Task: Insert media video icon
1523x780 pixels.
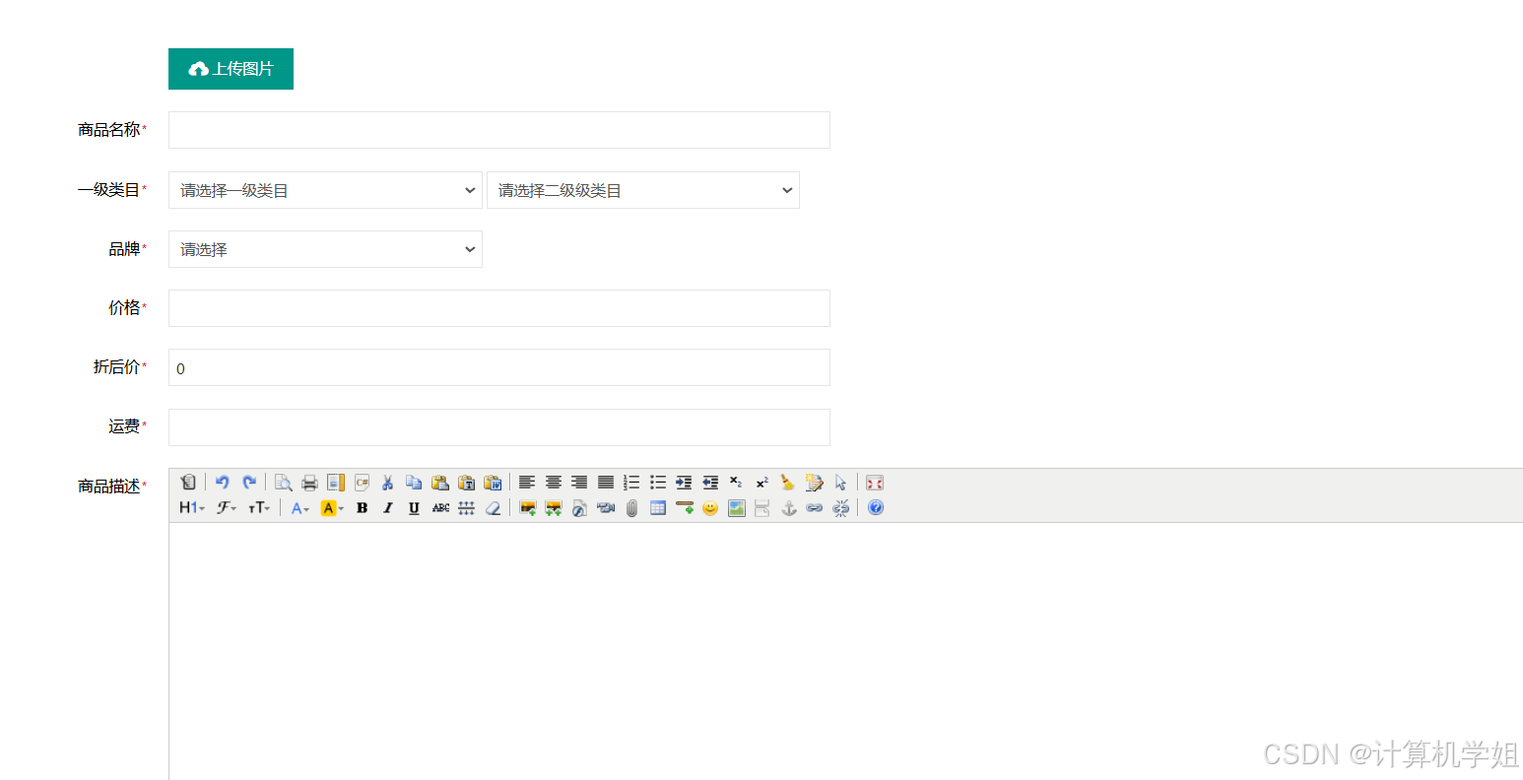Action: (x=606, y=508)
